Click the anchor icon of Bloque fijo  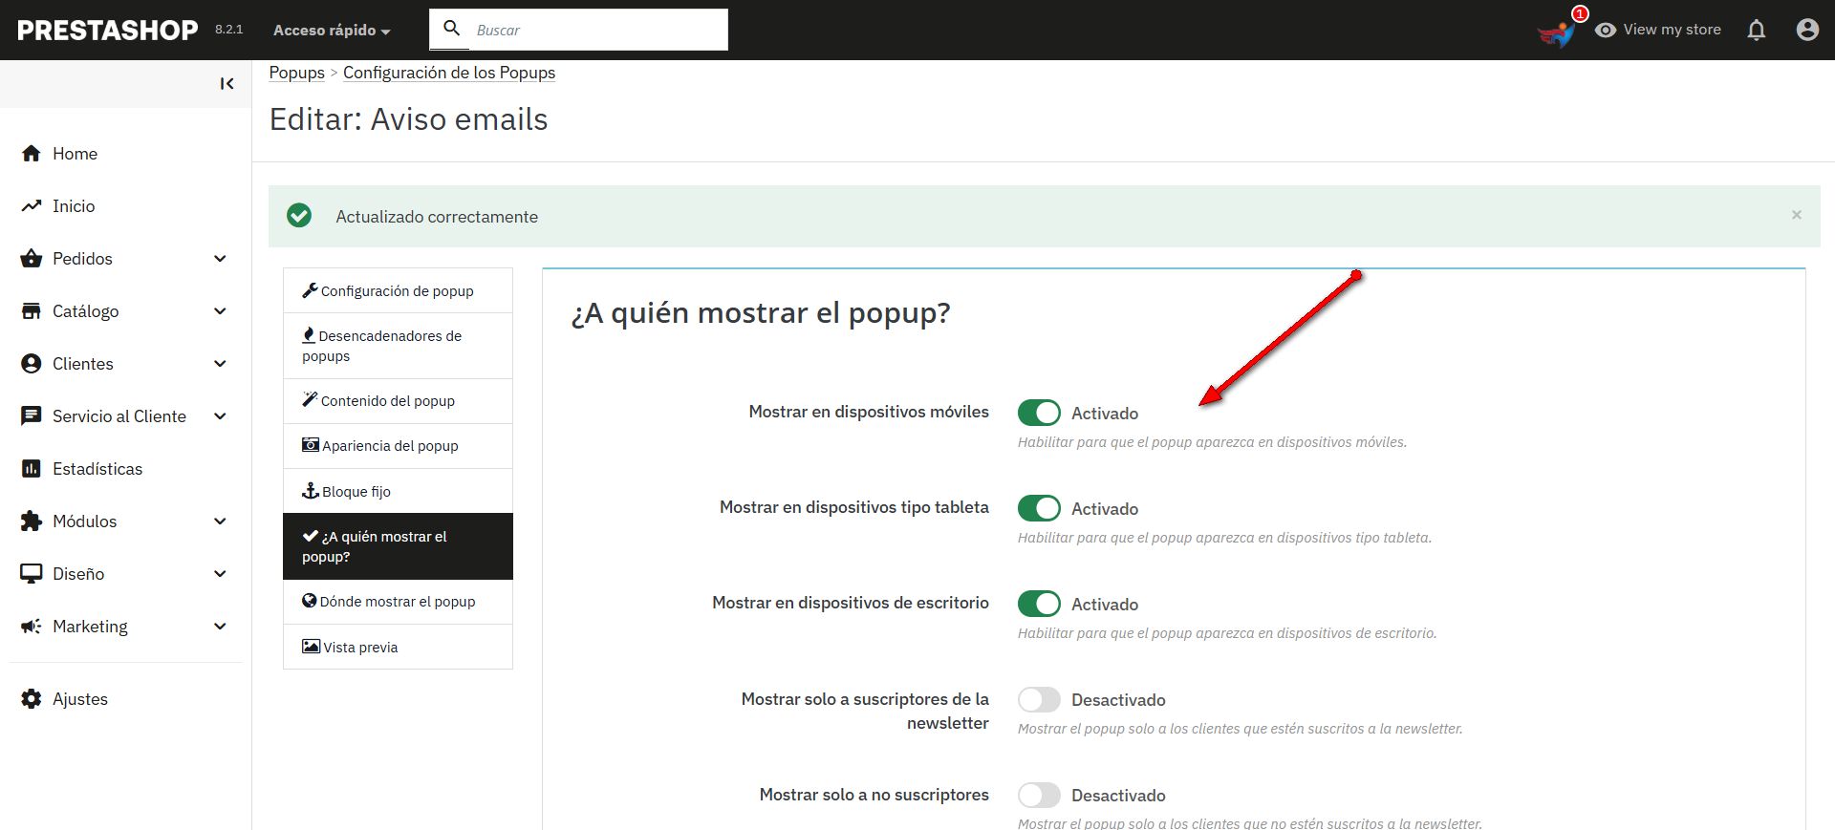310,491
